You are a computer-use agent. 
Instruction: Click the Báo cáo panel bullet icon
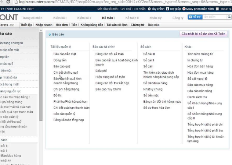[x=50, y=34]
